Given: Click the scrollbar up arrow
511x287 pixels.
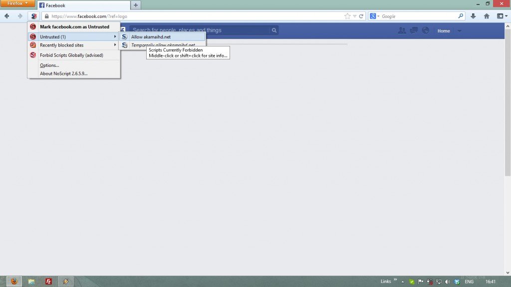Looking at the screenshot, I should coord(508,26).
